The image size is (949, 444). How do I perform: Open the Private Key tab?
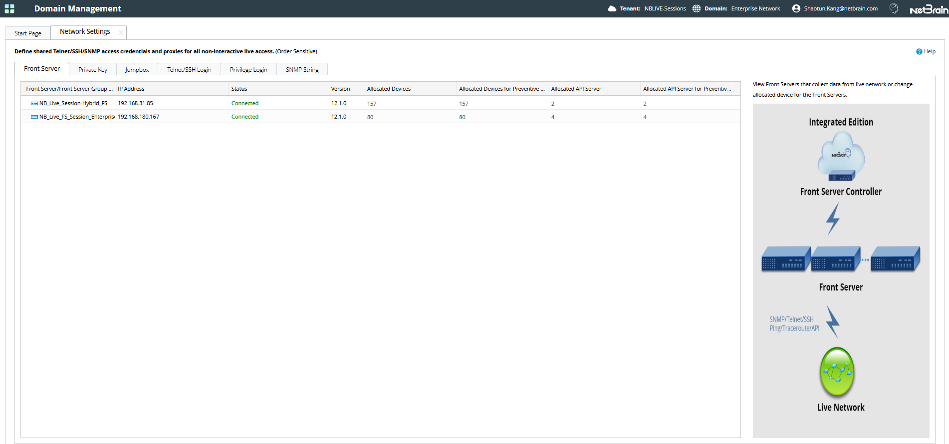(x=93, y=70)
